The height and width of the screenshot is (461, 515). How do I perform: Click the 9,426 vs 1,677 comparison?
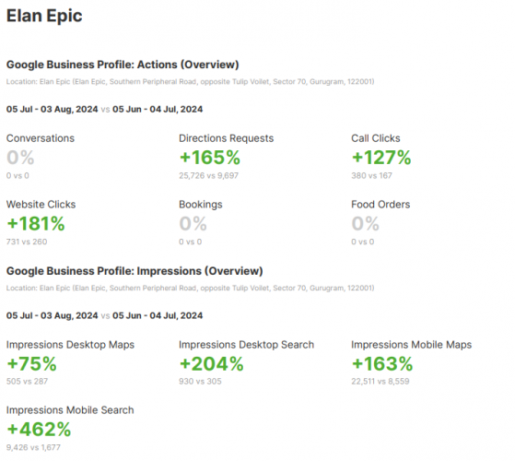33,447
